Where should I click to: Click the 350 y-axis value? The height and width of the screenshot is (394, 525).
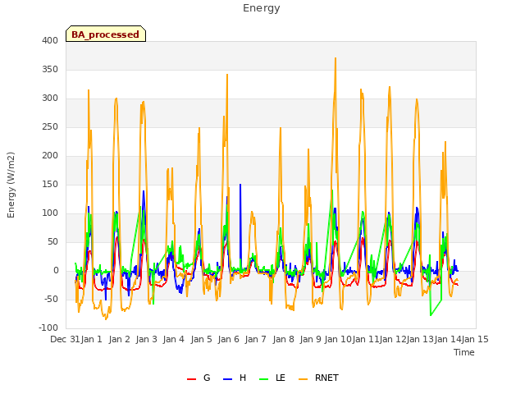[x=50, y=69]
